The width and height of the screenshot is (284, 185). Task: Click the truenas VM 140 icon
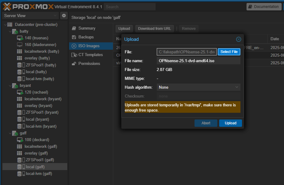20,38
